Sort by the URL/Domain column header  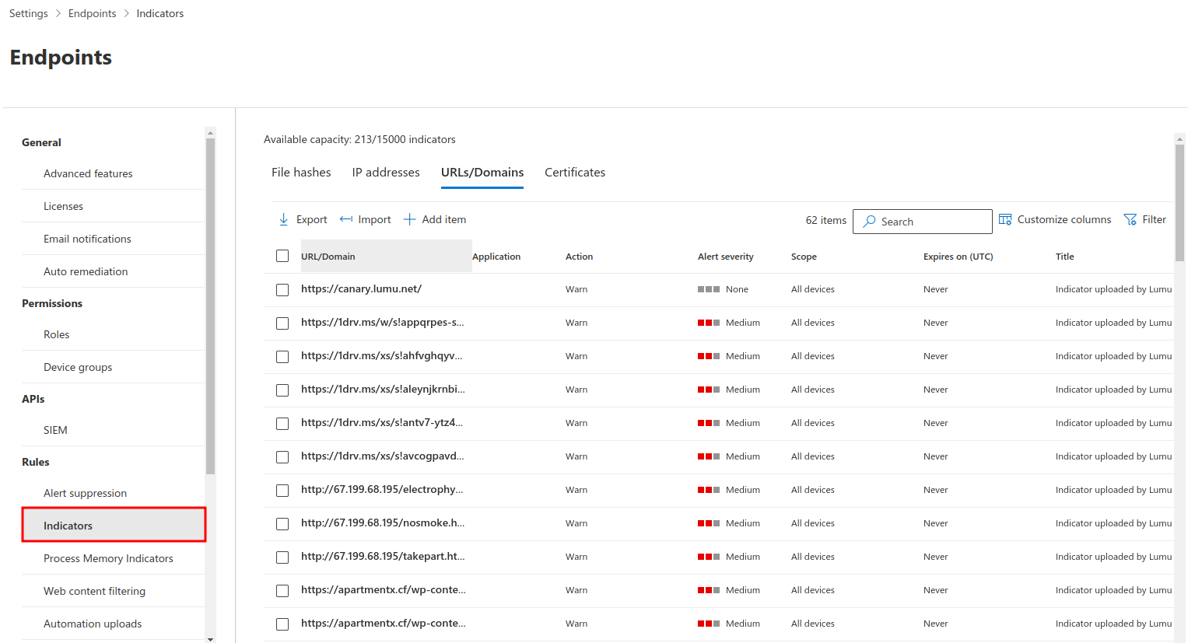(328, 257)
